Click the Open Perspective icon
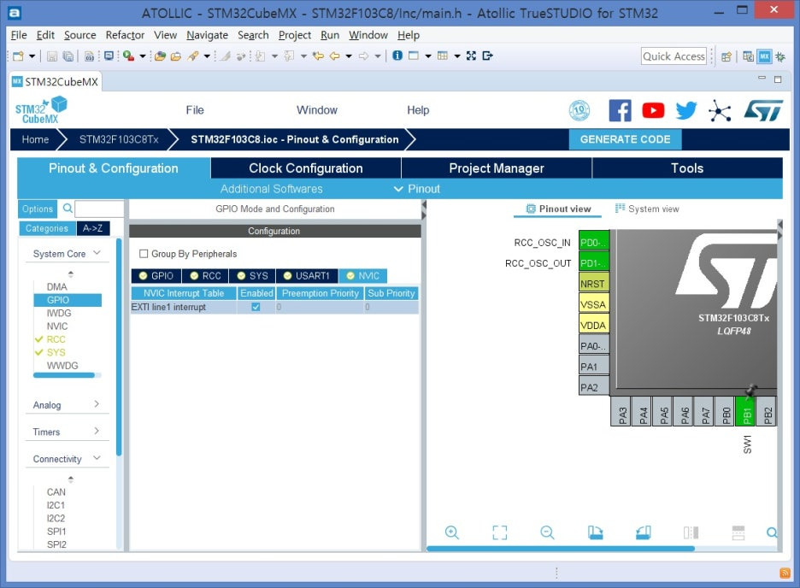 tap(726, 56)
